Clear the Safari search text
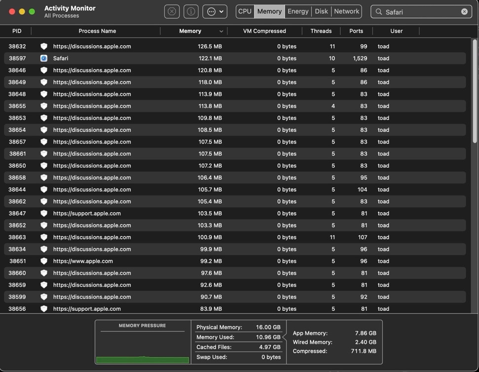The height and width of the screenshot is (372, 479). tap(464, 12)
